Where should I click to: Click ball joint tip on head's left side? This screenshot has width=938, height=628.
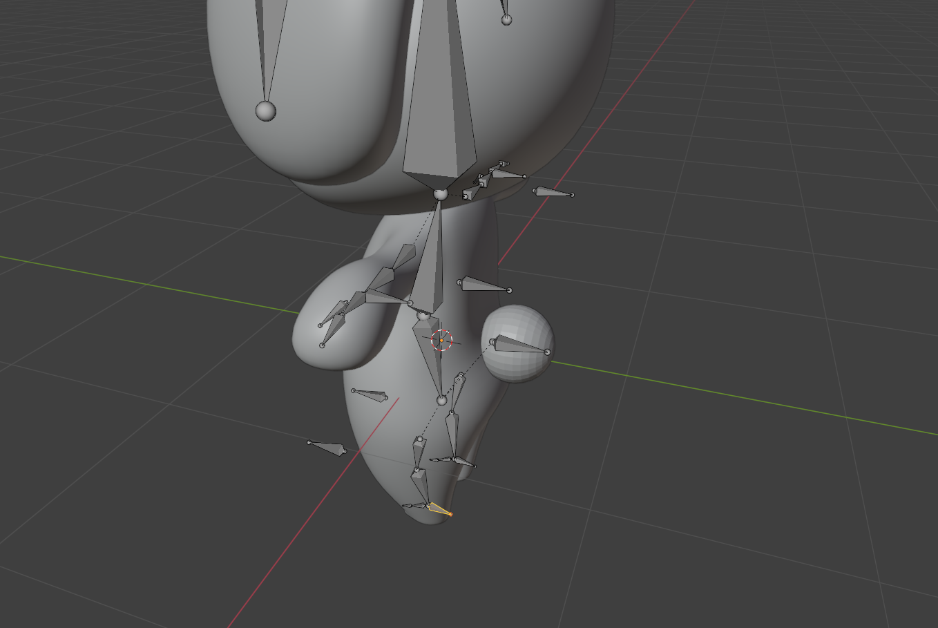click(x=265, y=111)
